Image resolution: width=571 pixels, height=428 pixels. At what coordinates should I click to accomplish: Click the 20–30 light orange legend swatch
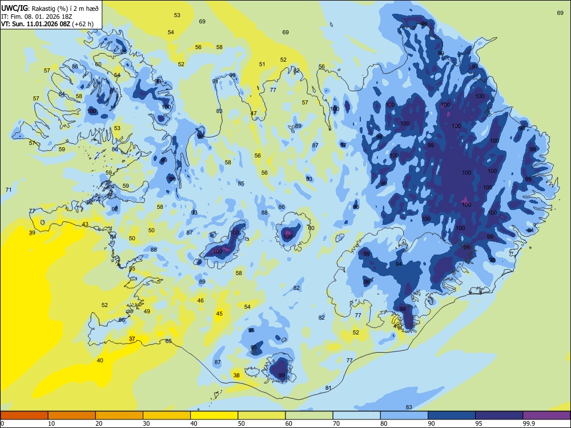tap(119, 415)
